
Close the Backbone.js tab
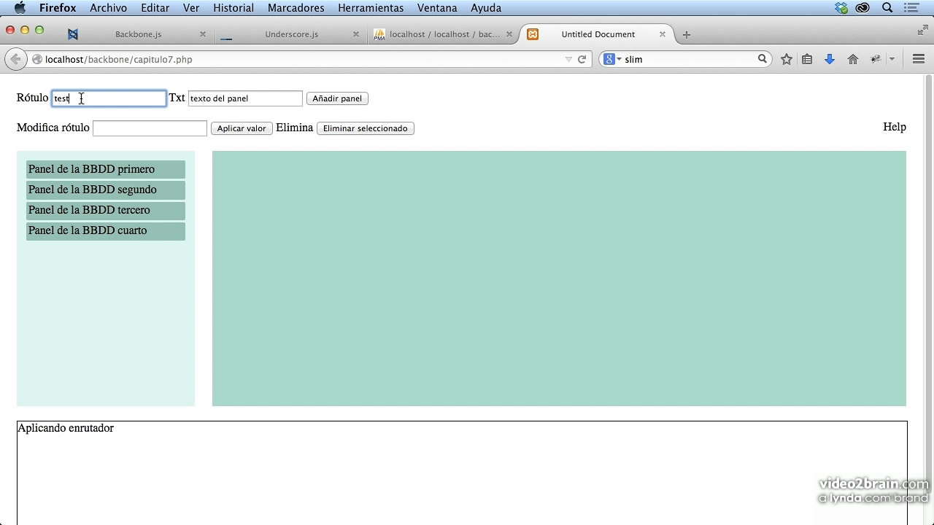point(203,34)
